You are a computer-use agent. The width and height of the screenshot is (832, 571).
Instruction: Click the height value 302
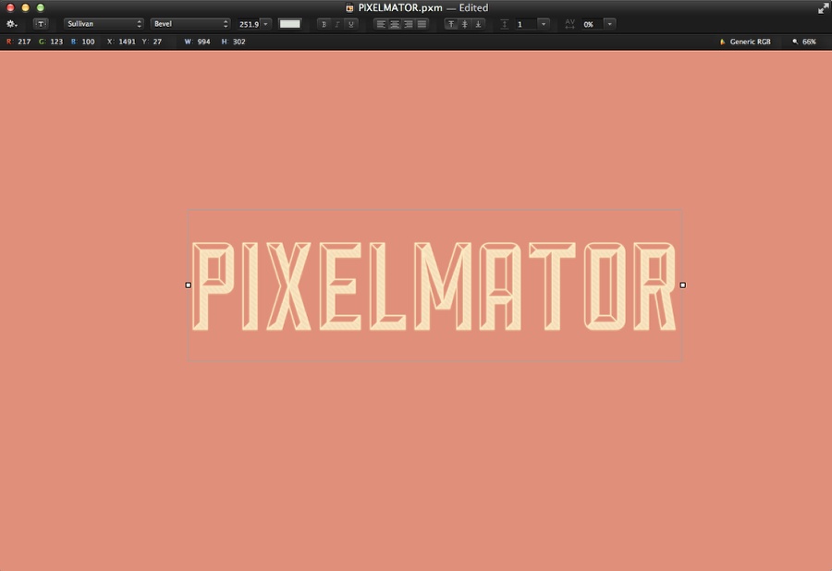tap(239, 42)
